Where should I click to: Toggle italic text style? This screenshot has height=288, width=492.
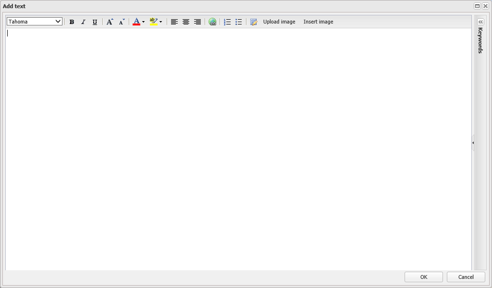(83, 22)
